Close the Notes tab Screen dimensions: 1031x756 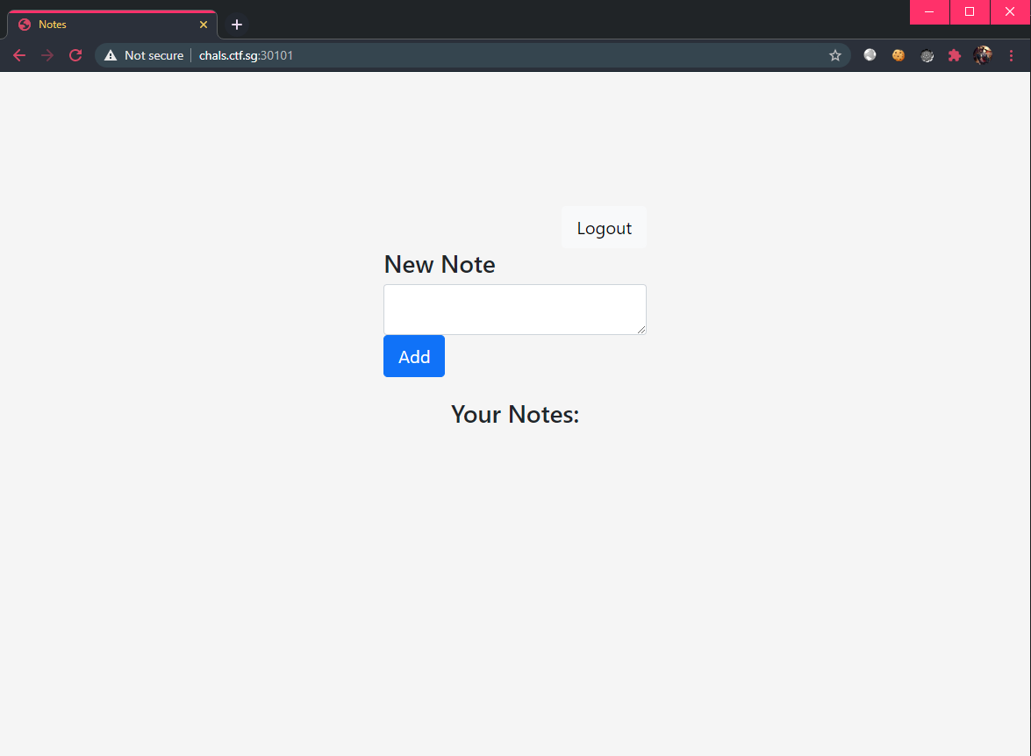tap(204, 24)
